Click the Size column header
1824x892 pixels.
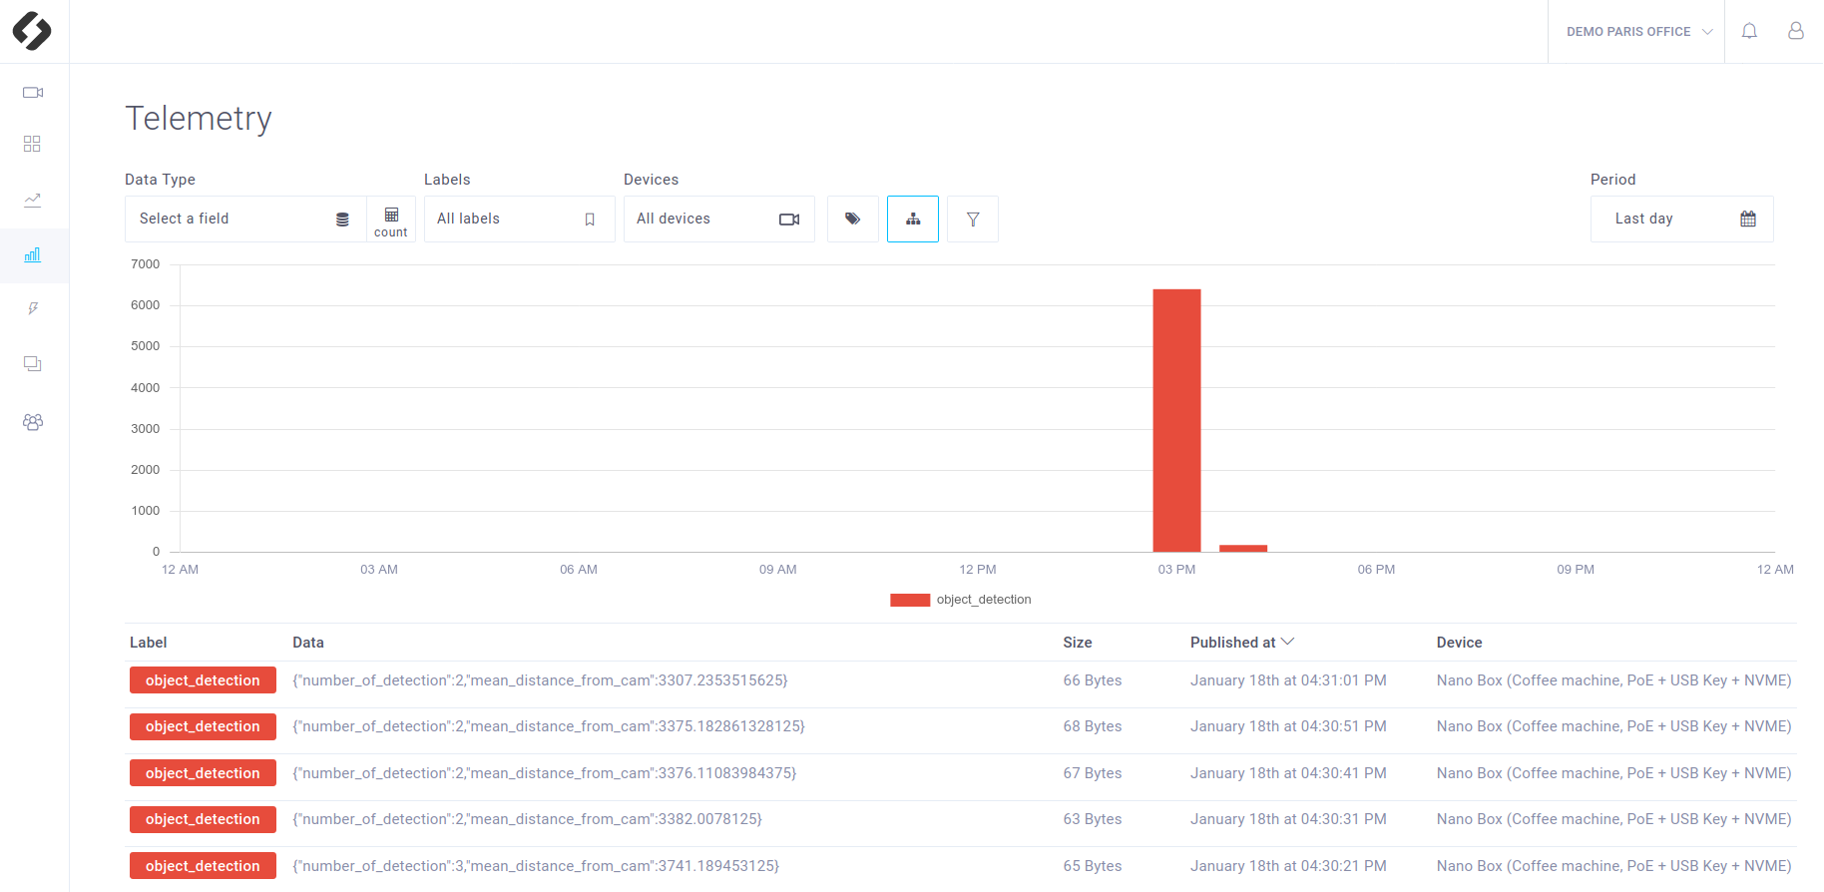[1078, 643]
